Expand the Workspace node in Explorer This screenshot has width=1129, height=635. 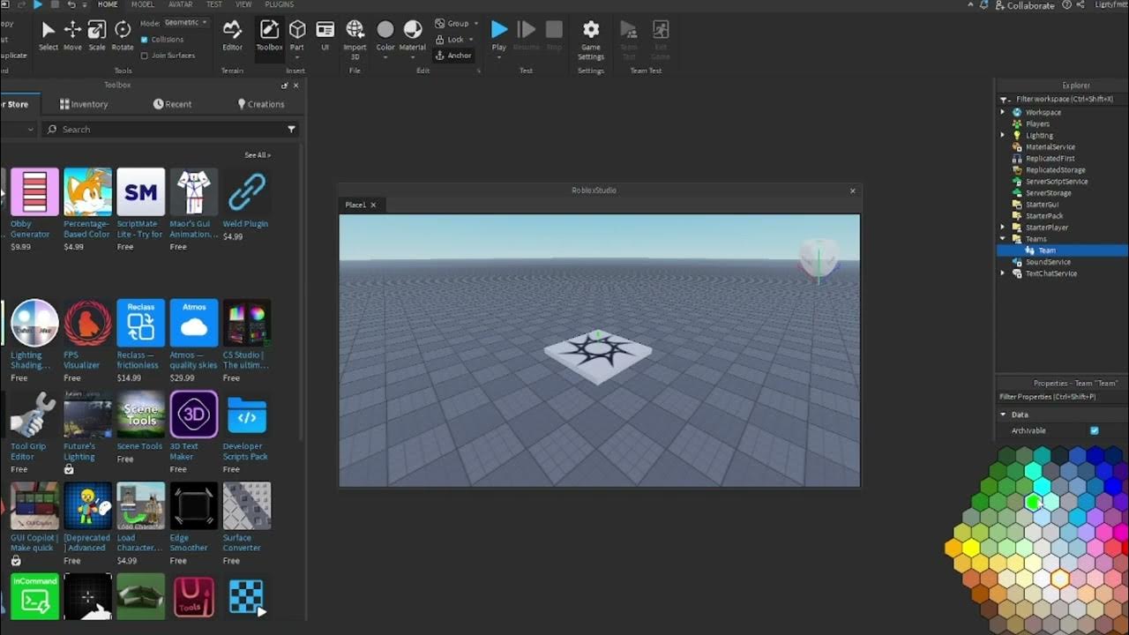(1002, 112)
